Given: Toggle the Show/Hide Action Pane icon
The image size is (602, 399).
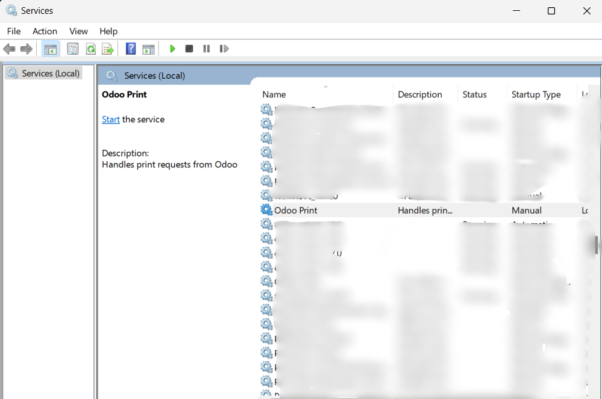Looking at the screenshot, I should click(148, 49).
